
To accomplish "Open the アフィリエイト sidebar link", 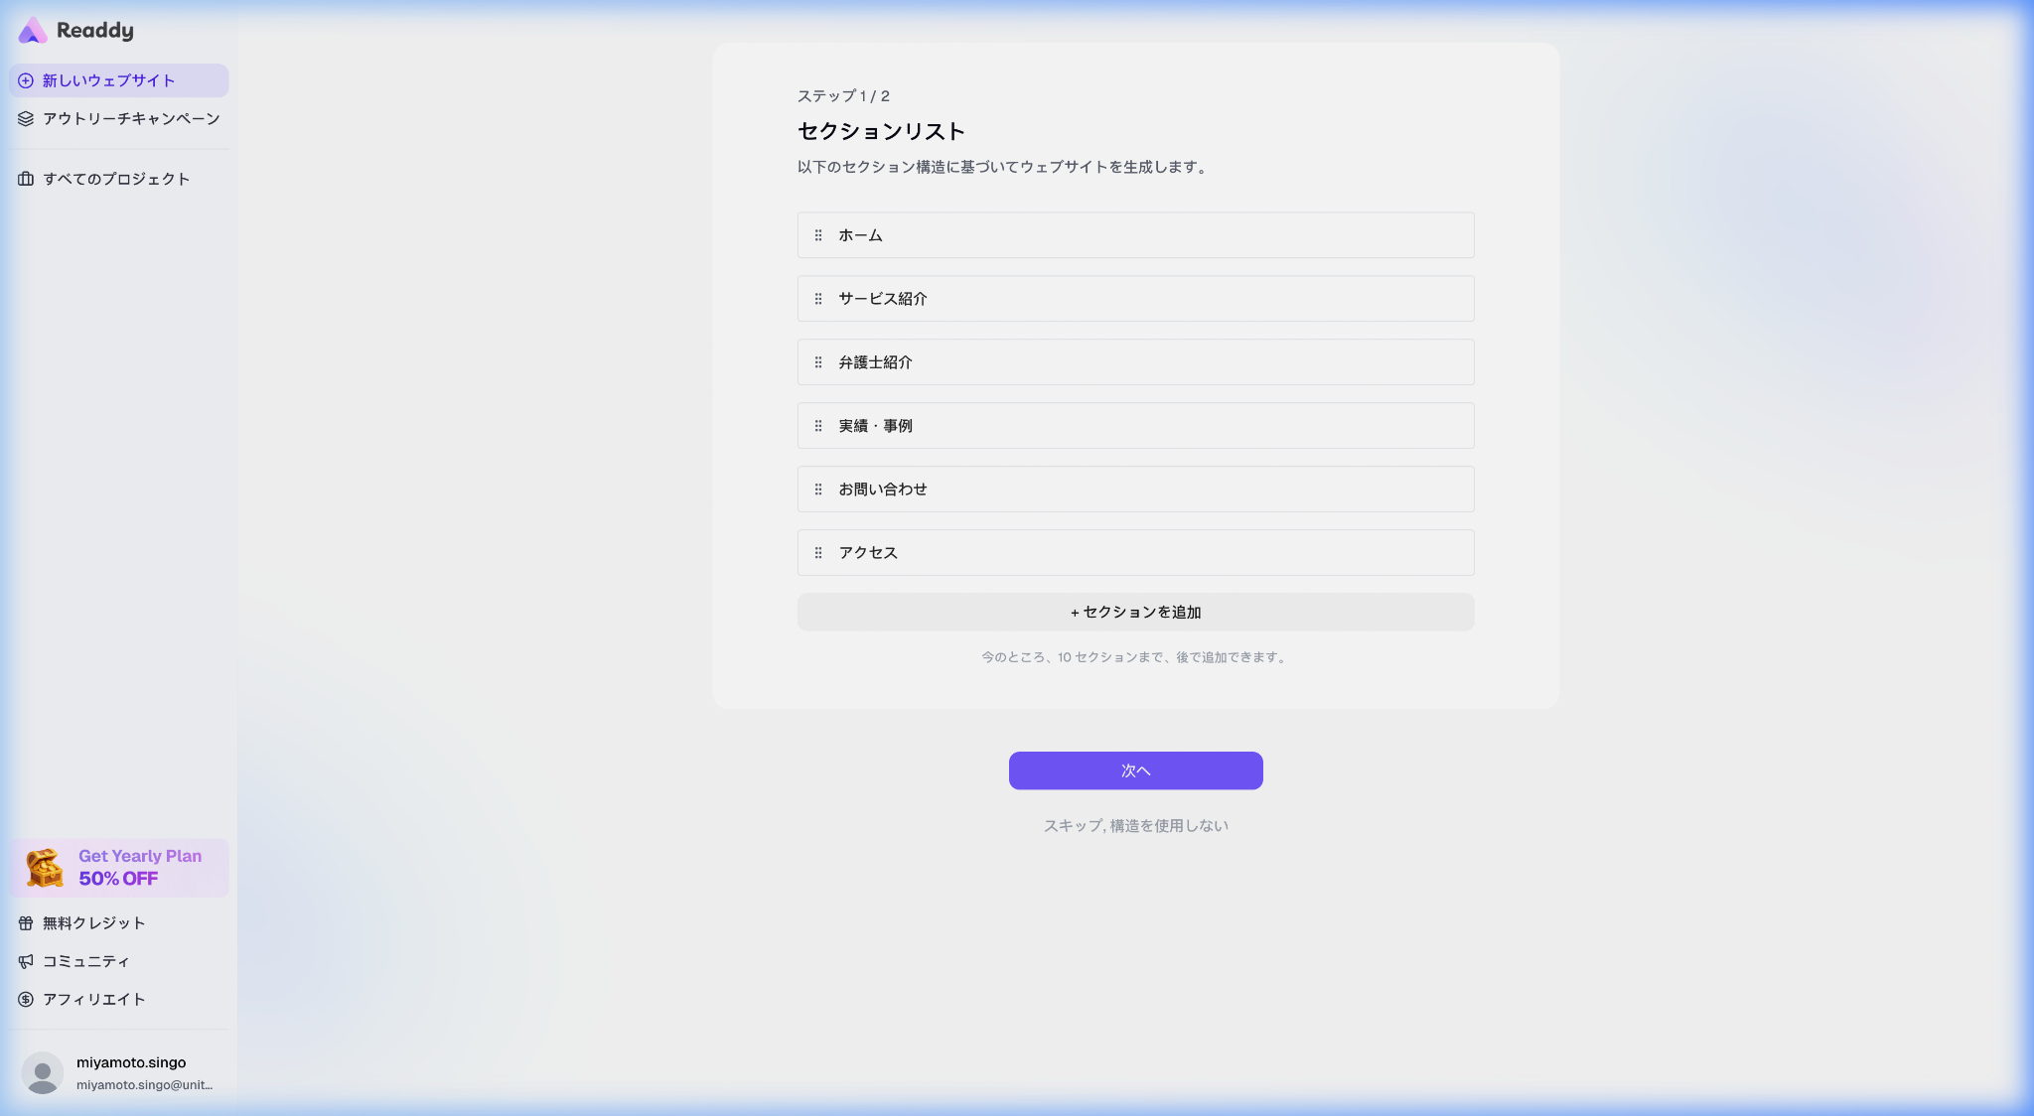I will (x=119, y=999).
